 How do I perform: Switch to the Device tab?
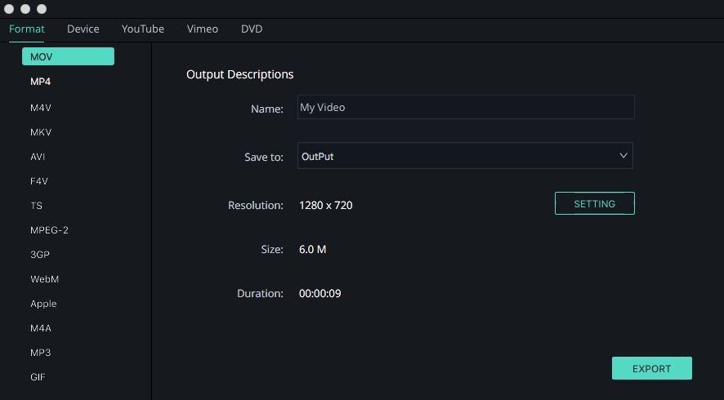coord(83,29)
